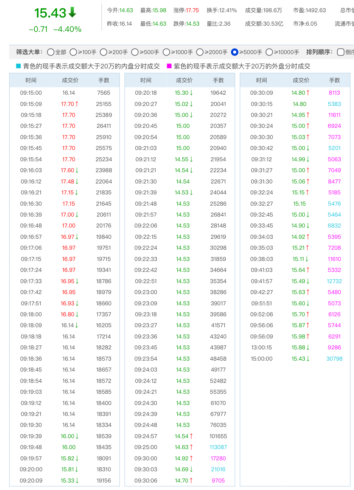This screenshot has height=490, width=354.
Task: Click the green down arrow beside 15.43
Action: coord(72,12)
